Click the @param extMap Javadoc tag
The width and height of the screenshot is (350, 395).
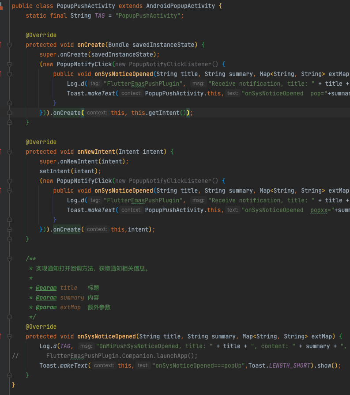pos(46,308)
